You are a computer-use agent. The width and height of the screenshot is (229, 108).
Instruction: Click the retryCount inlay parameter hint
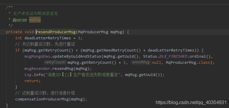point(55,62)
